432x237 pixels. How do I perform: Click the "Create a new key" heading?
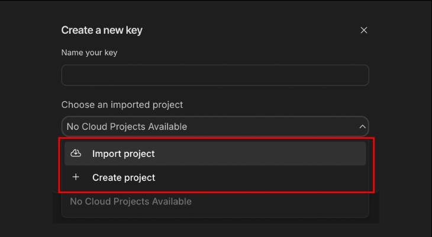tap(102, 30)
